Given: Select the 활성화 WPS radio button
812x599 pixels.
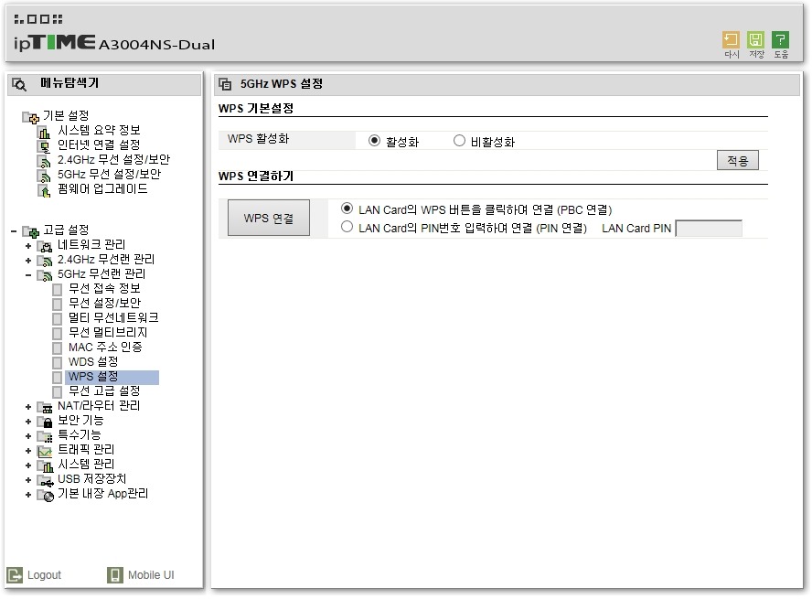Looking at the screenshot, I should (374, 141).
